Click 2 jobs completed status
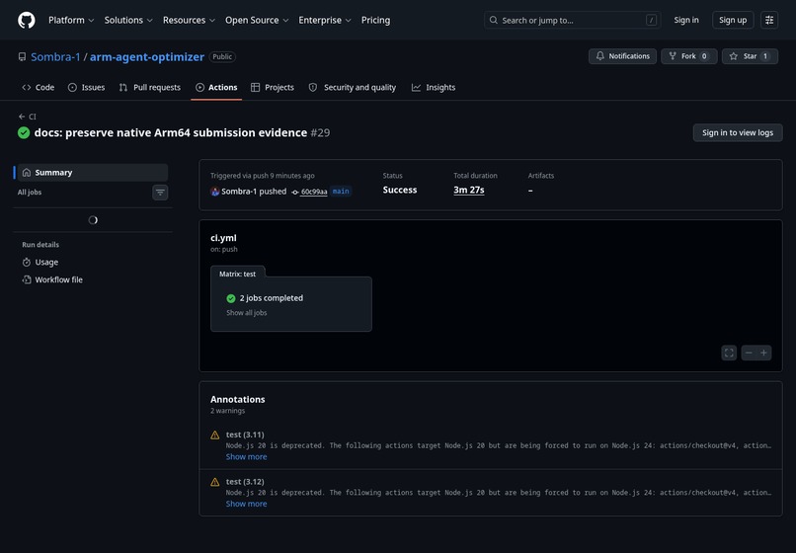796x553 pixels. 271,298
